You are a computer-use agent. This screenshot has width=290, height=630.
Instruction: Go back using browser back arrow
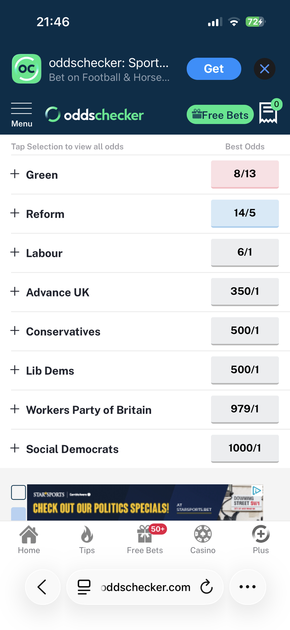tap(42, 587)
